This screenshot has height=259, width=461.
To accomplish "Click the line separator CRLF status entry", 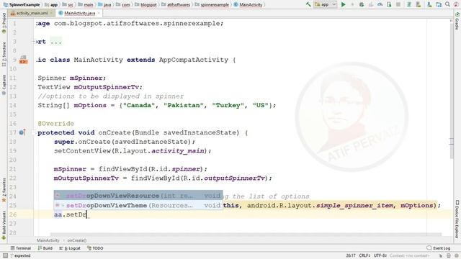I will (364, 255).
